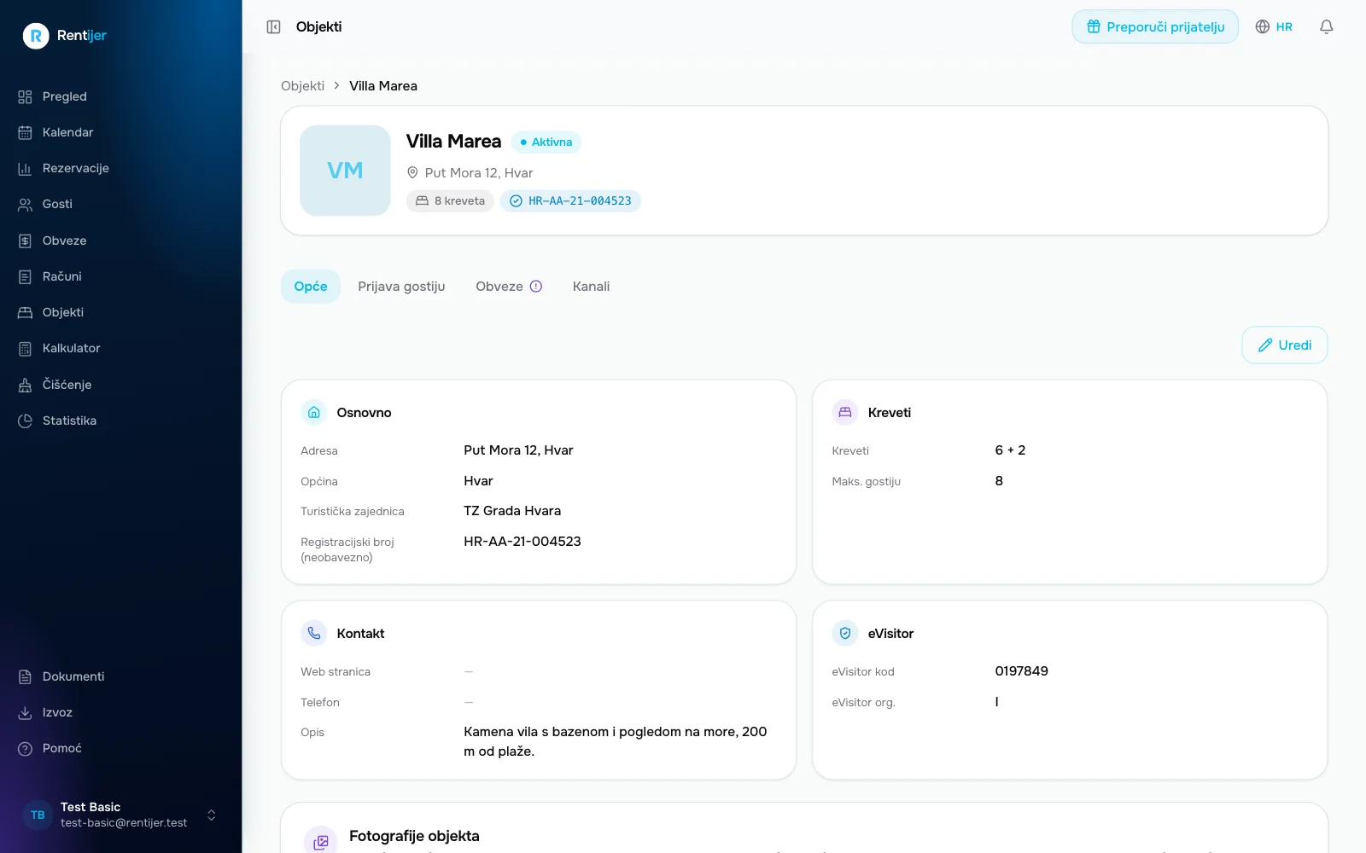Click the TZ Grada Hvara value
The width and height of the screenshot is (1366, 853).
coord(512,511)
